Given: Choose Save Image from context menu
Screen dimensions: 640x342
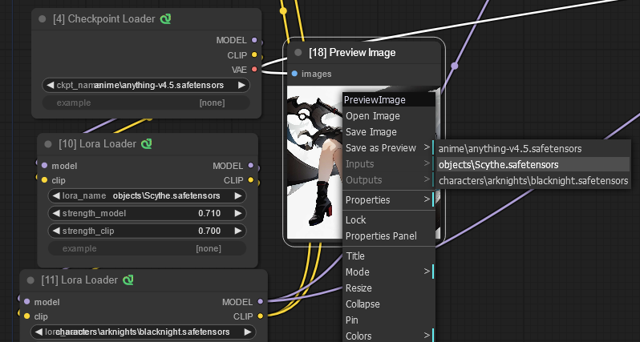Looking at the screenshot, I should coord(371,131).
